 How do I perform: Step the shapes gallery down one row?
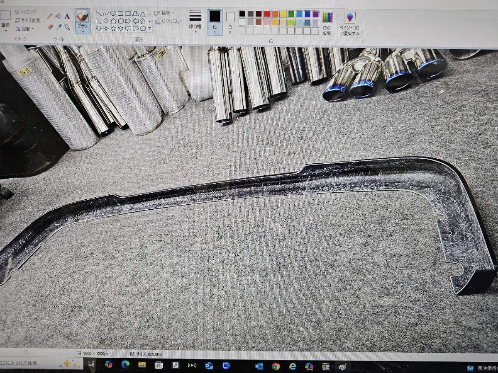click(149, 21)
